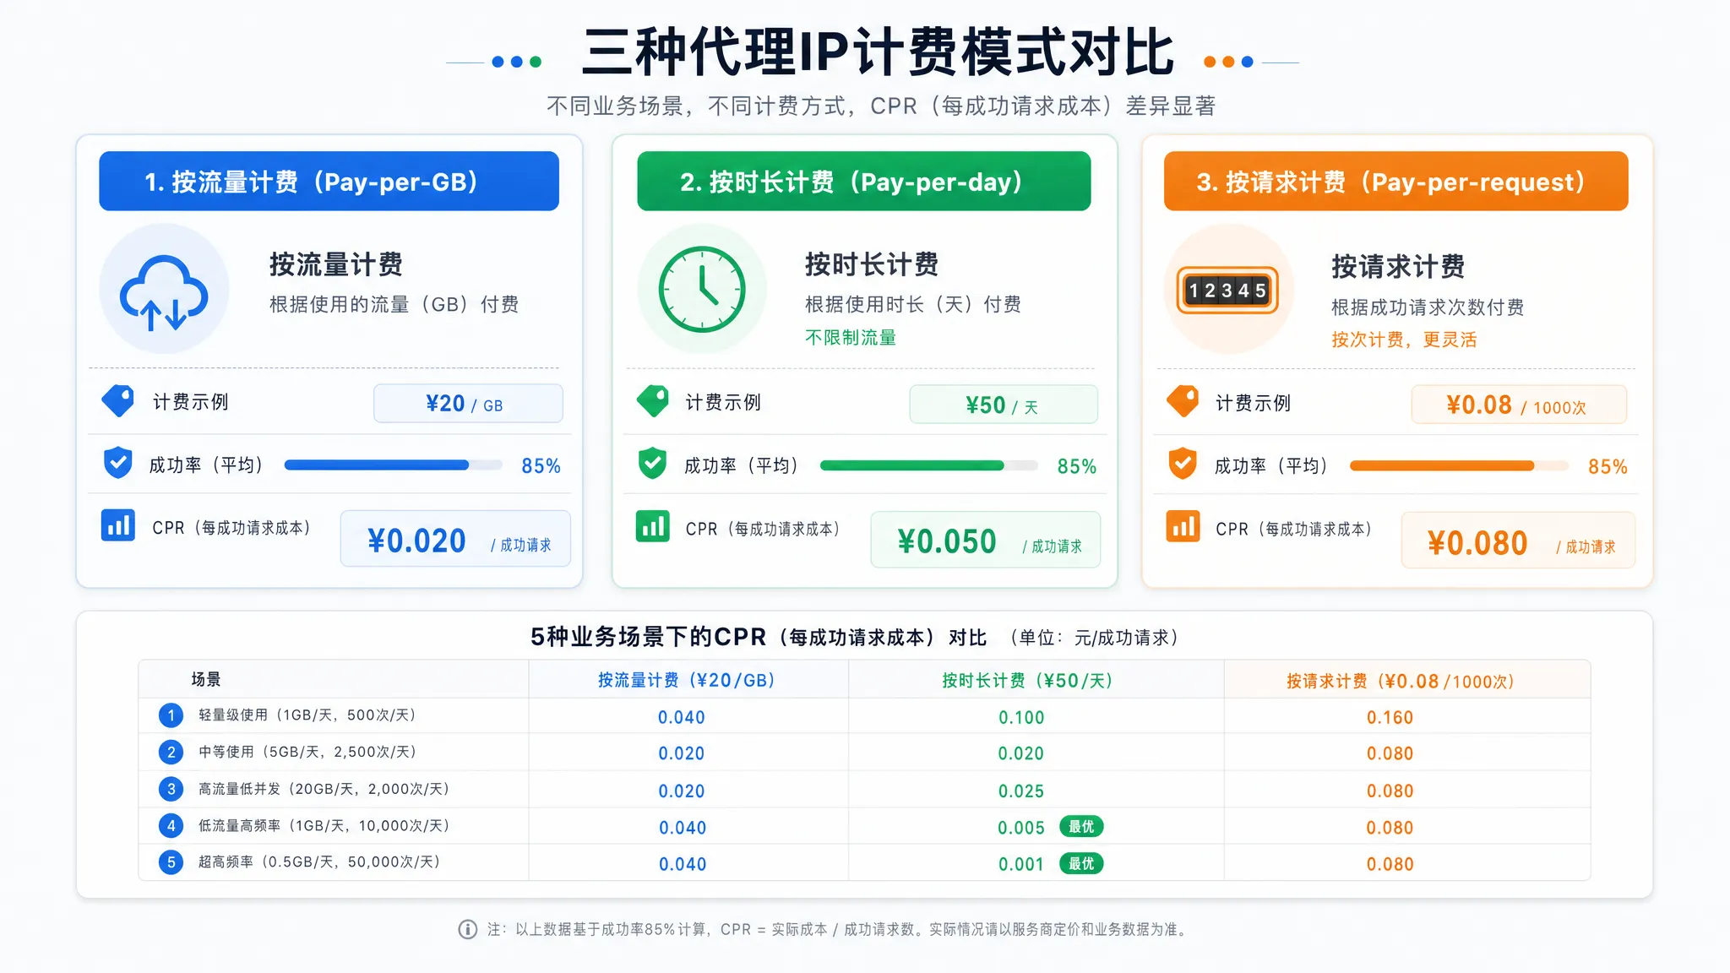
Task: Click the orange 按次计费，更灵活 note
Action: [x=1404, y=340]
